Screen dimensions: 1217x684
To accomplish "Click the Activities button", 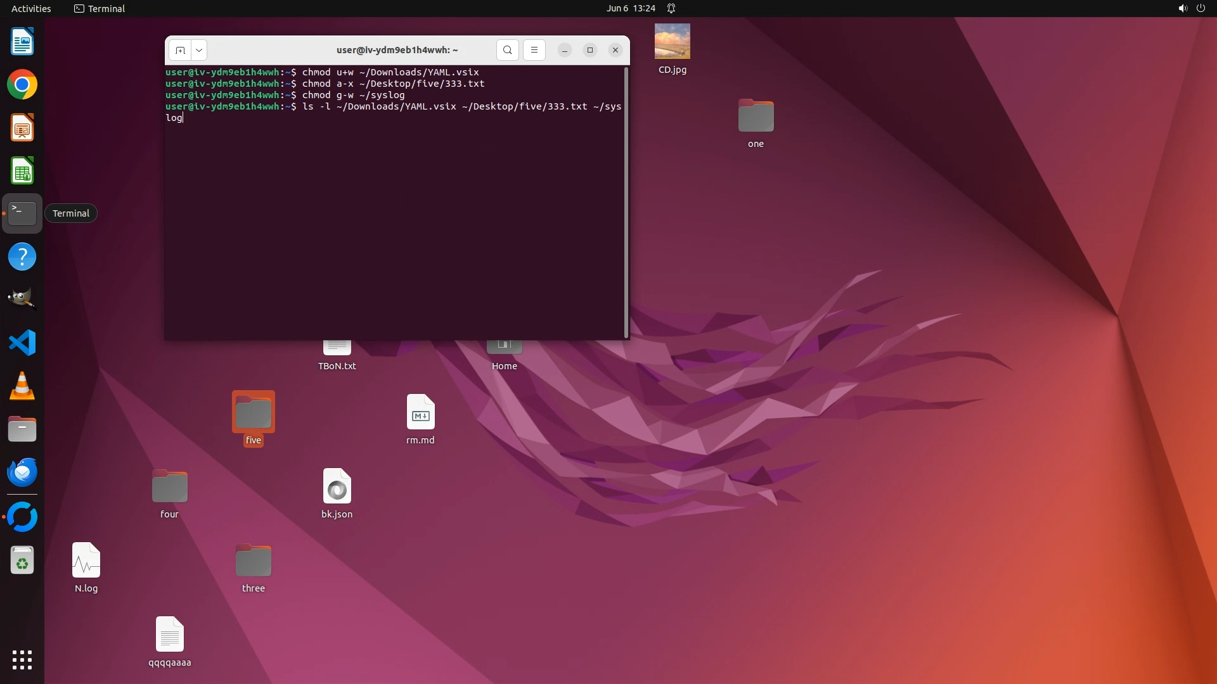I will 31,8.
